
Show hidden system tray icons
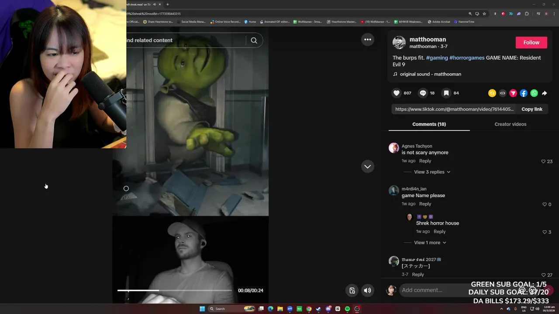coord(501,309)
